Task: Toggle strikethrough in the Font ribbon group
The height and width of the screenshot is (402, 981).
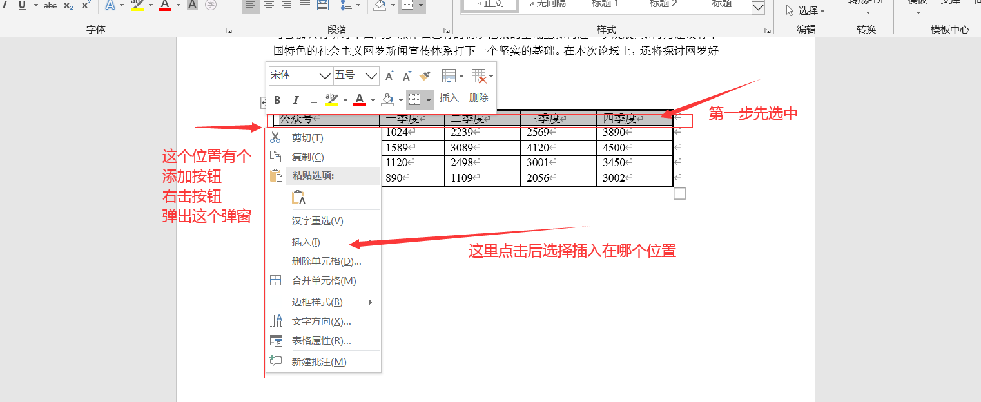Action: coord(50,5)
